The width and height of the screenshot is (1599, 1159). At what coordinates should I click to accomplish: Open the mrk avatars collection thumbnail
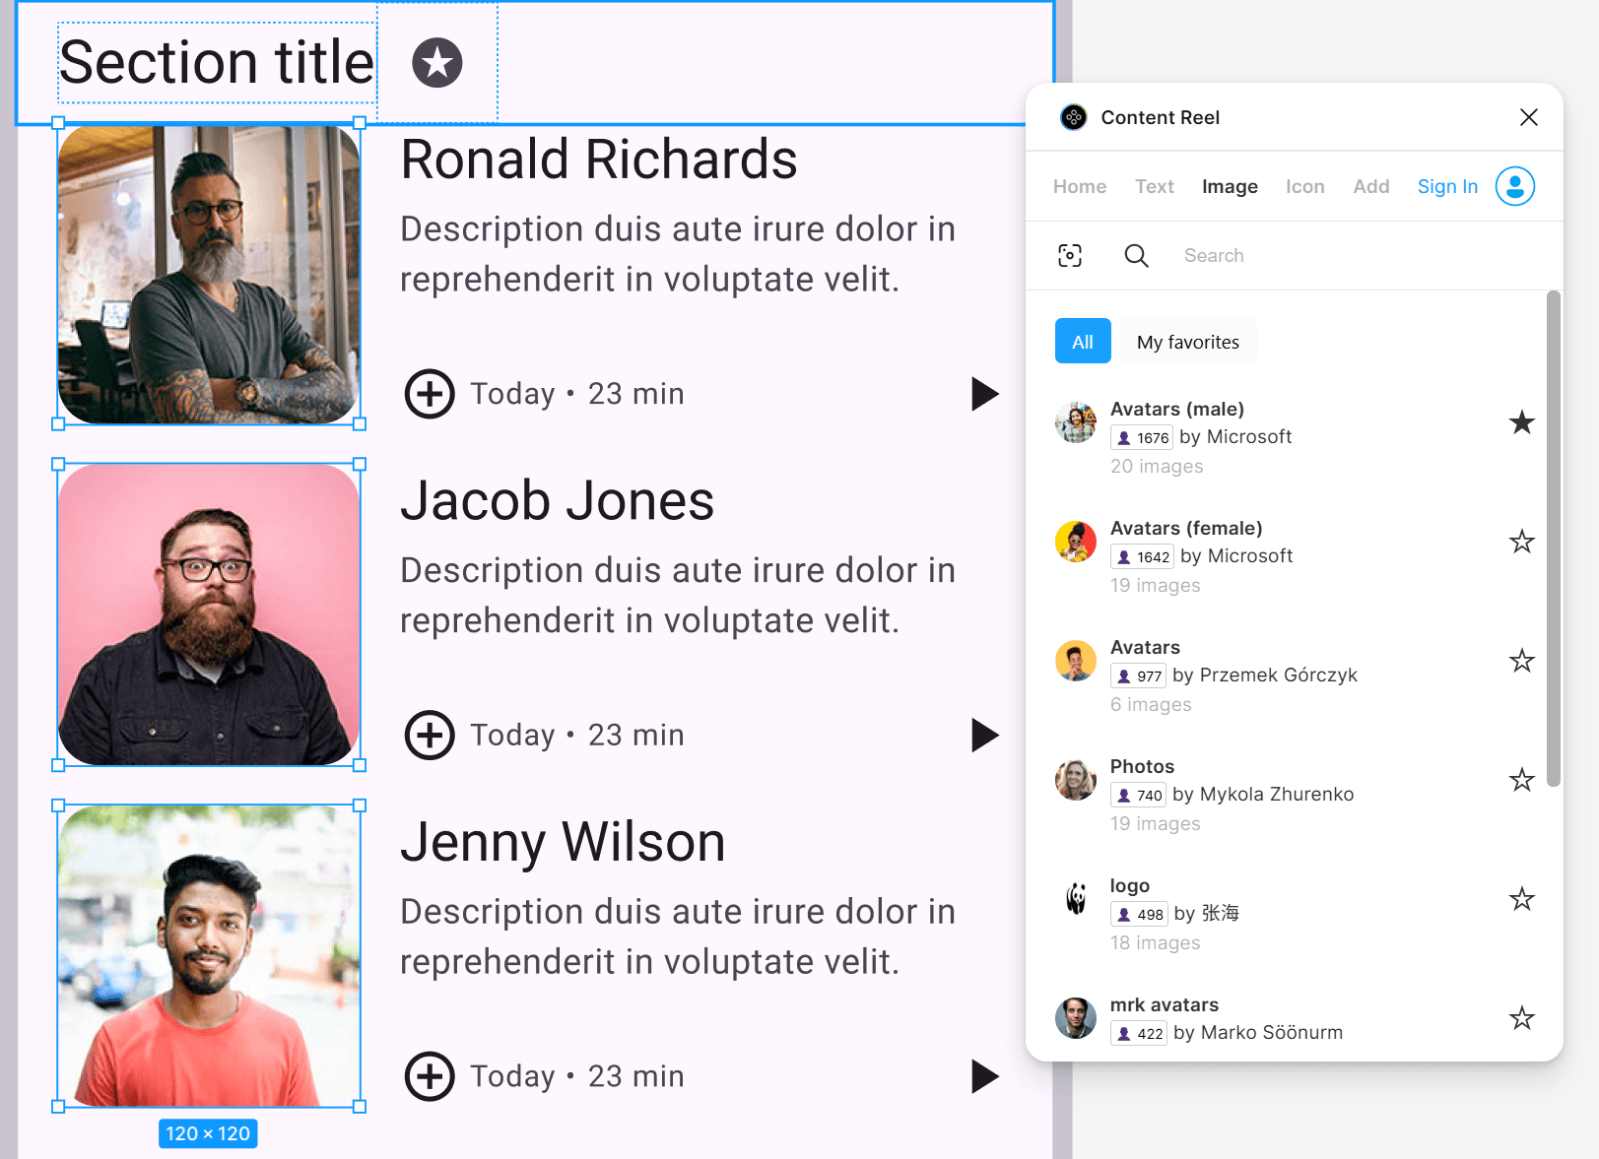1076,1018
